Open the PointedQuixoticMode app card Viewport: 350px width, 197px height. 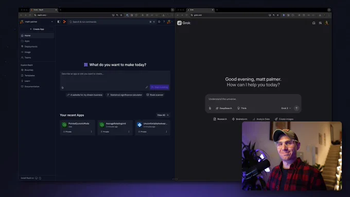pyautogui.click(x=77, y=128)
